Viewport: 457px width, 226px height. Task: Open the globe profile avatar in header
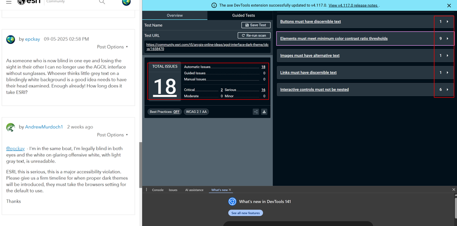[x=126, y=2]
